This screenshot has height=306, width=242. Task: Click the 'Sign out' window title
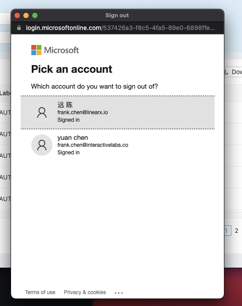117,15
